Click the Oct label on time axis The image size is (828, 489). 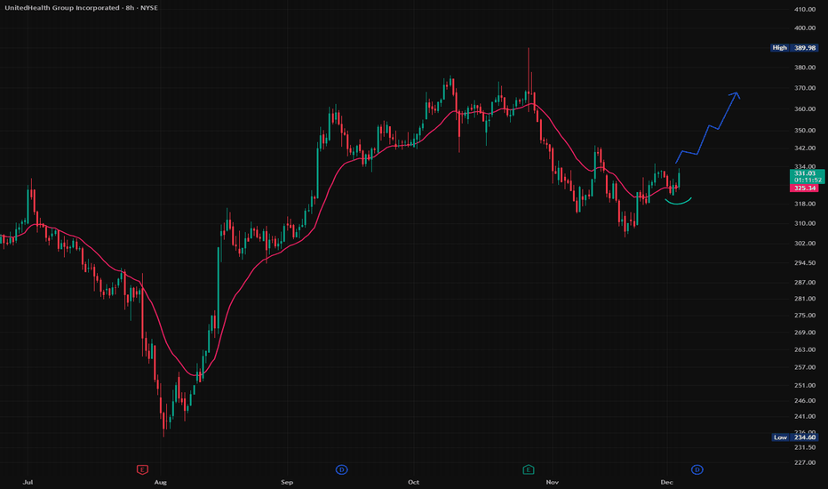click(413, 481)
